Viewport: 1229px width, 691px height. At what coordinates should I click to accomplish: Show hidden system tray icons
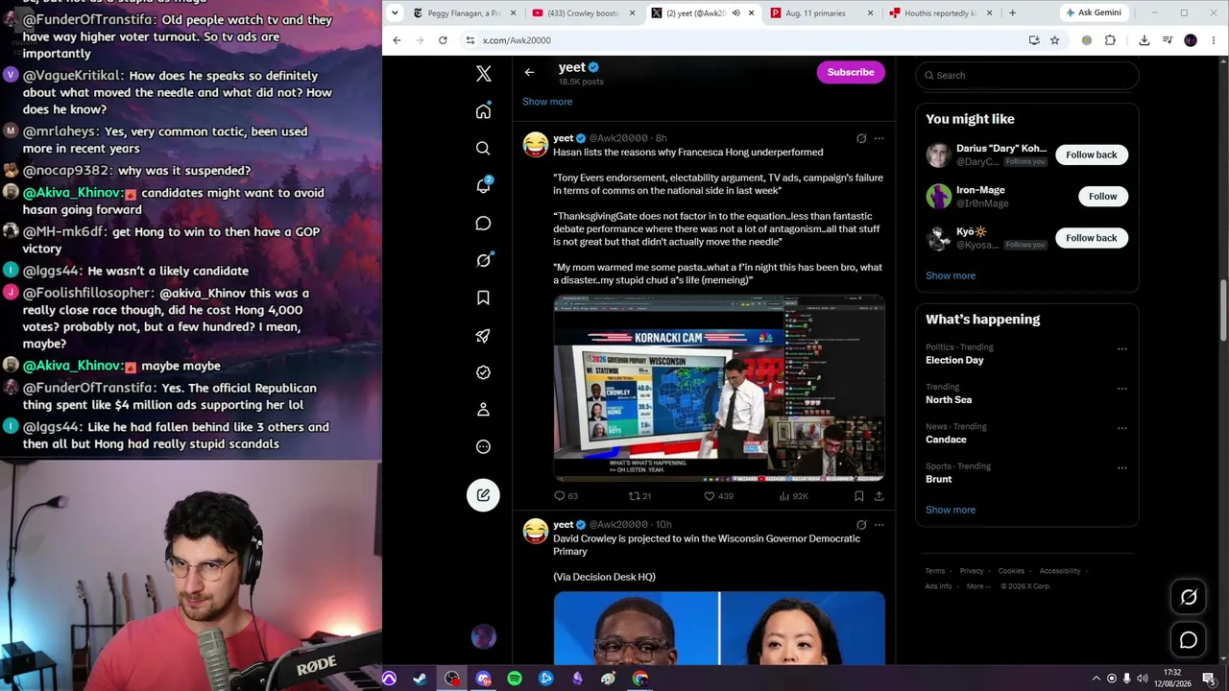coord(1096,679)
